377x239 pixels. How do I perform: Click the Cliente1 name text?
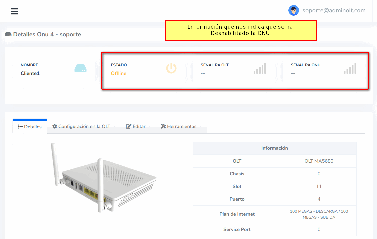[x=30, y=73]
